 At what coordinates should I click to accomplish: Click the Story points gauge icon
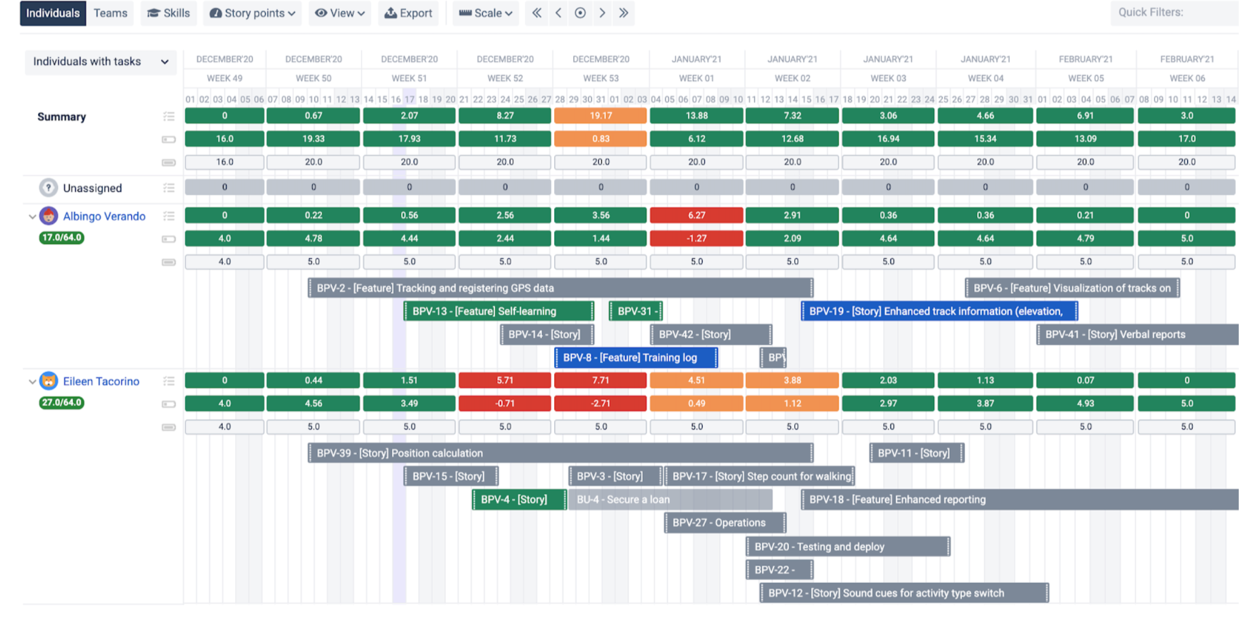pyautogui.click(x=215, y=13)
